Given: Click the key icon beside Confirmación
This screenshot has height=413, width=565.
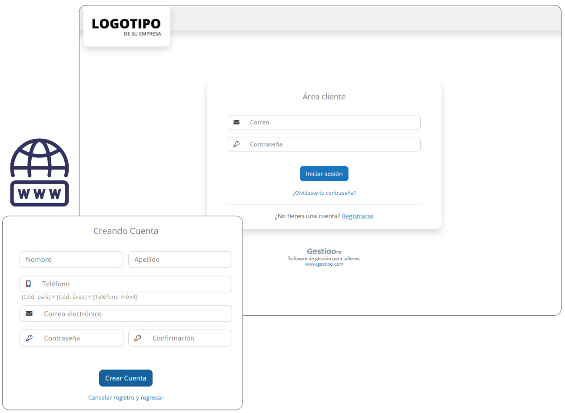Looking at the screenshot, I should tap(138, 338).
